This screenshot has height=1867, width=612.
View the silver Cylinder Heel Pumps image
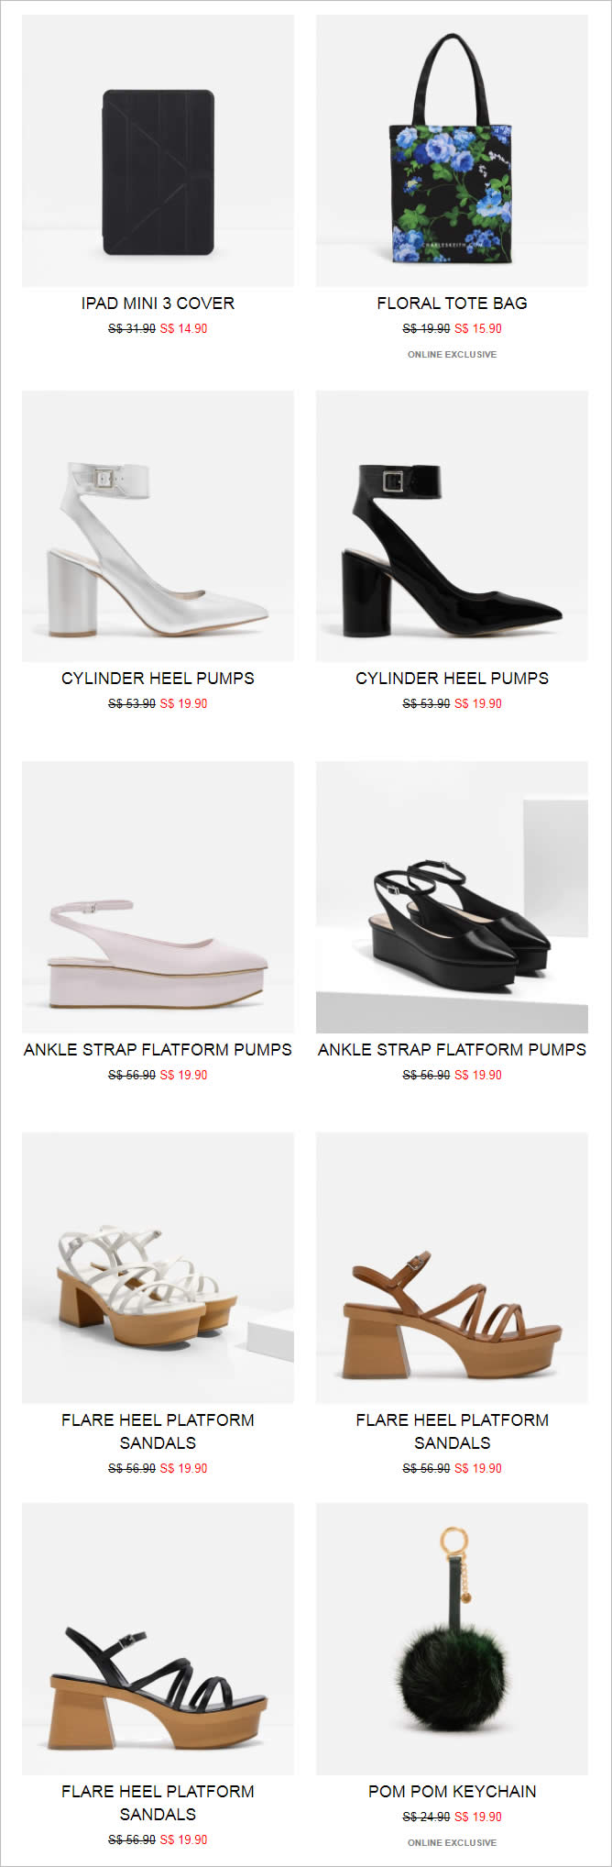[x=158, y=526]
